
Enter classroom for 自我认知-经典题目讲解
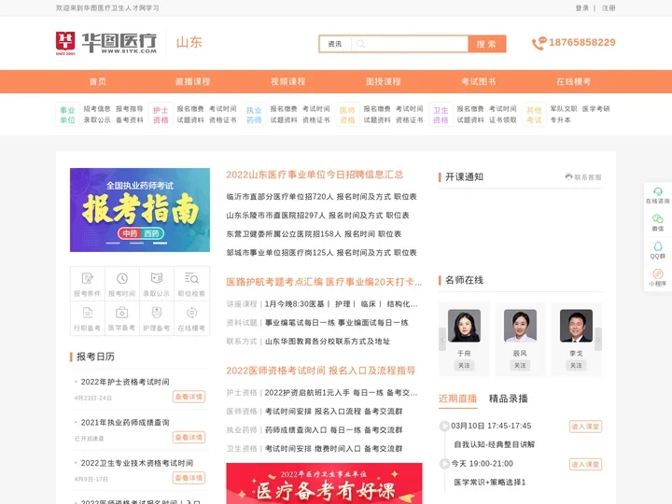pos(585,427)
